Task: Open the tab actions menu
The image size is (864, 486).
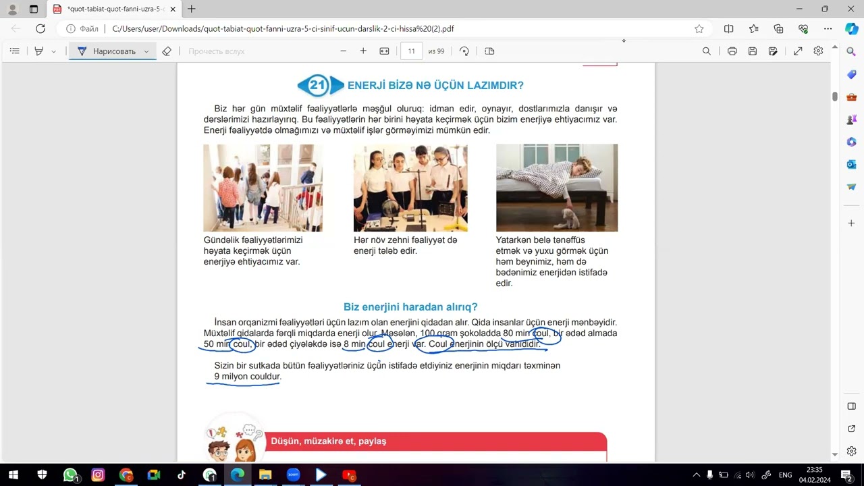Action: pyautogui.click(x=34, y=9)
